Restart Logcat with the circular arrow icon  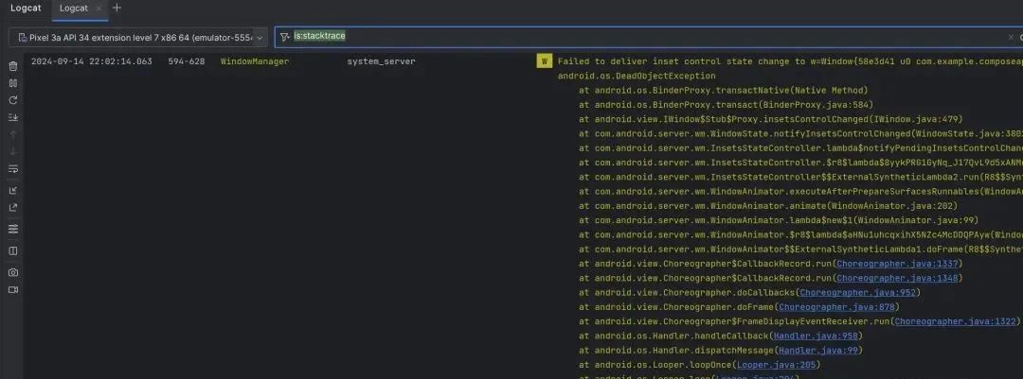(x=12, y=100)
